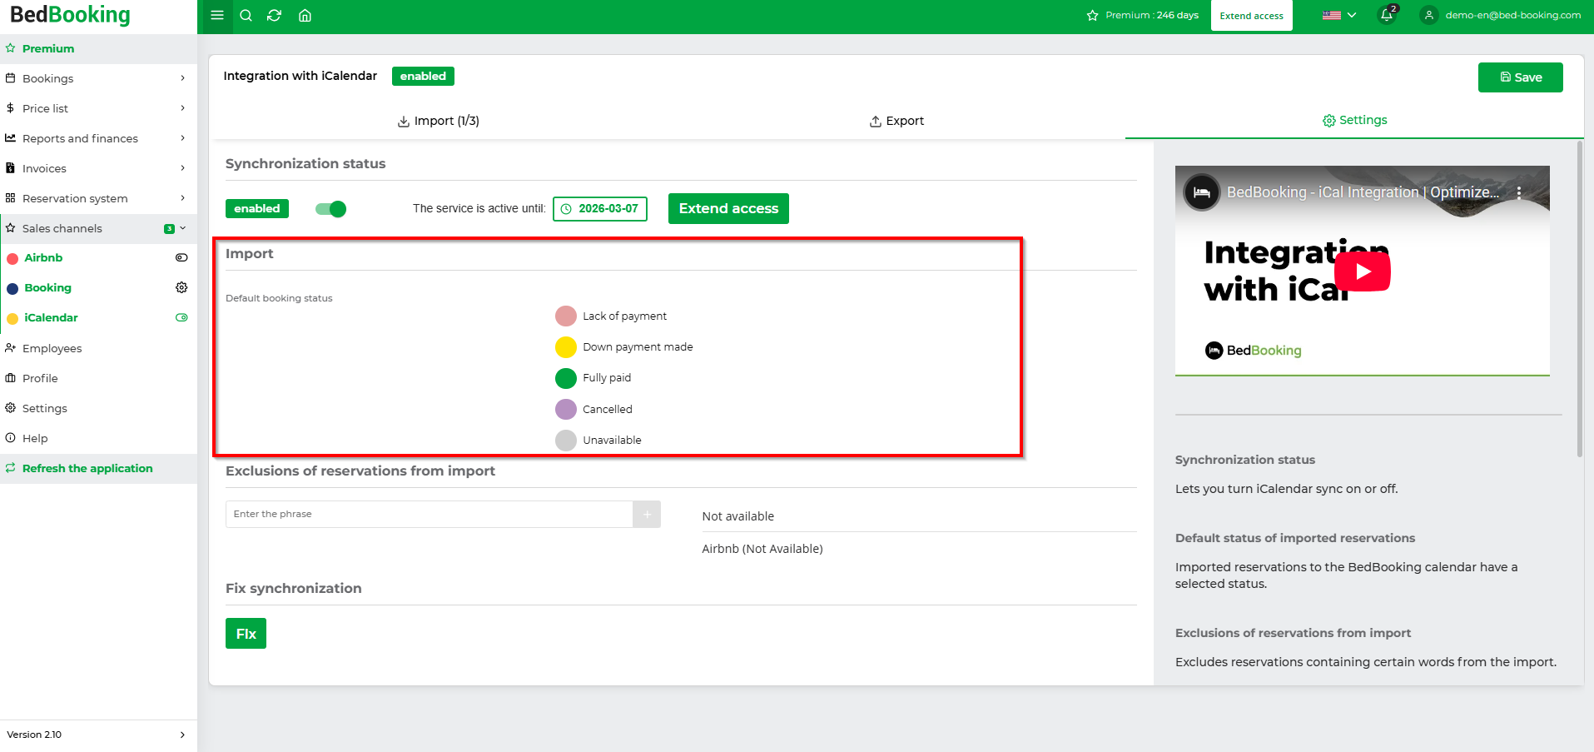The width and height of the screenshot is (1594, 752).
Task: Click the exclusion phrase input field
Action: 430,515
